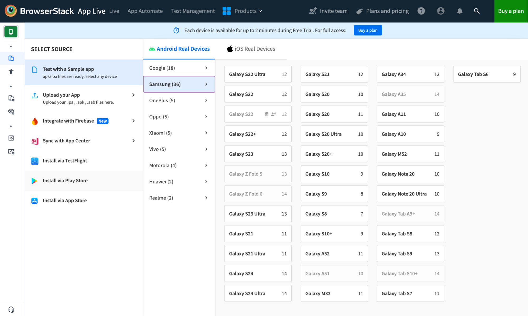Viewport: 528px width, 316px height.
Task: Click the device settings sidebar icon
Action: [x=11, y=98]
